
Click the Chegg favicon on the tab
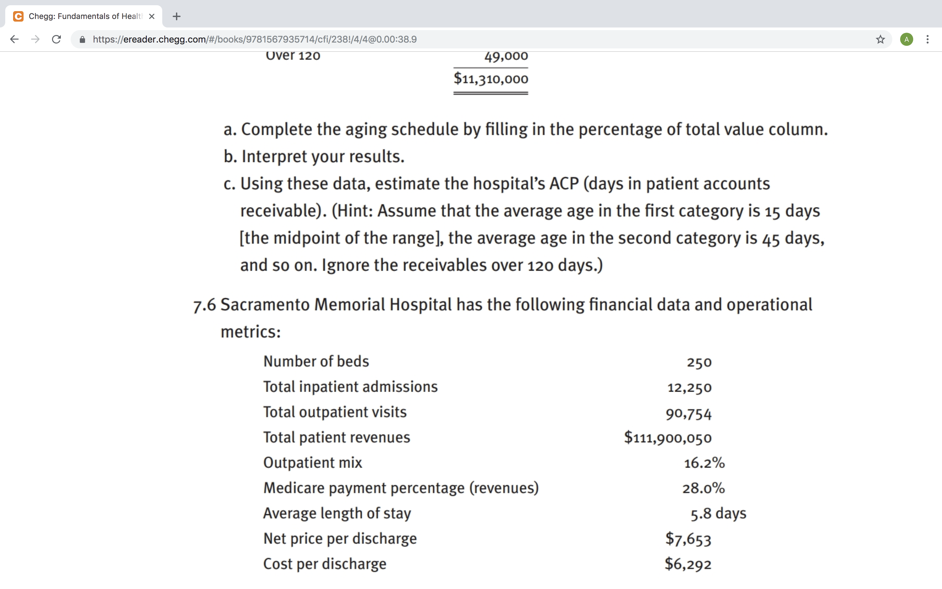(18, 16)
